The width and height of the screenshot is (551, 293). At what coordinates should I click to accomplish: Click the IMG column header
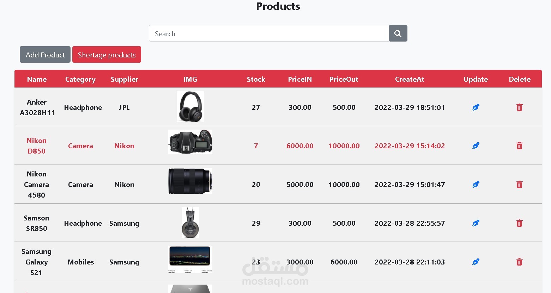[190, 79]
